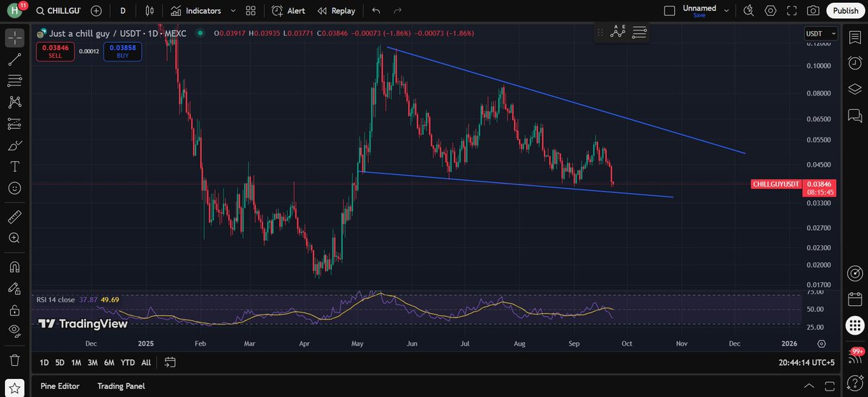Open the user profile avatar menu
The height and width of the screenshot is (397, 868).
(14, 11)
